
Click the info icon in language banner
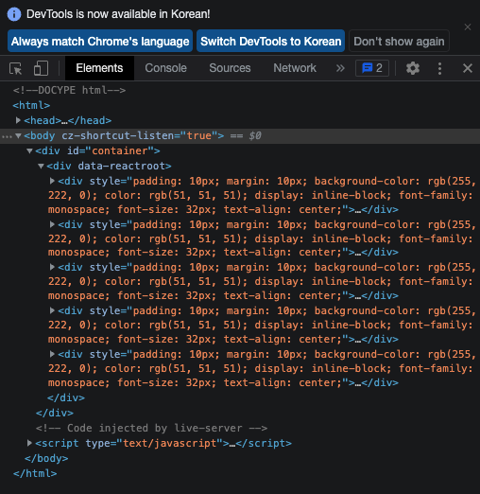click(x=14, y=14)
